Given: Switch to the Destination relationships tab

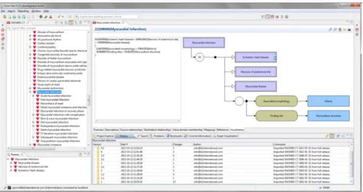Looking at the screenshot, I should point(158,130).
